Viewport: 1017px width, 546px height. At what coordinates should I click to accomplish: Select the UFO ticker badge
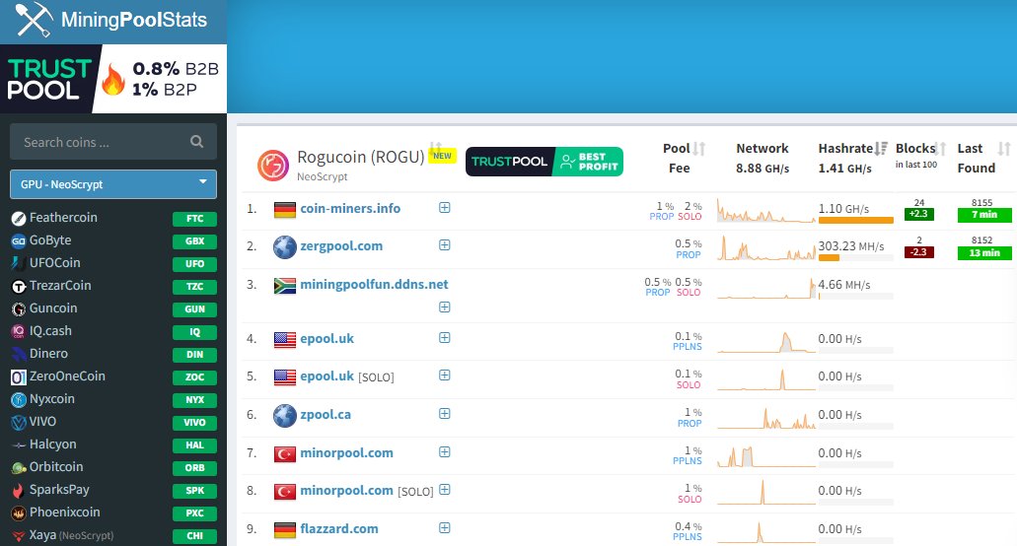click(x=194, y=264)
